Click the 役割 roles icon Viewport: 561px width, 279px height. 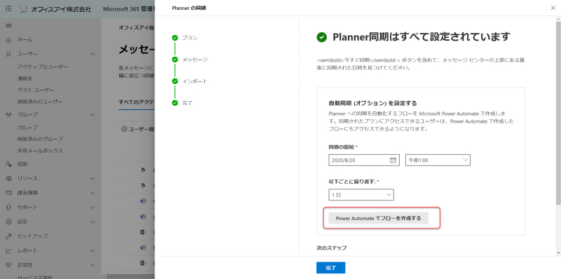pos(9,164)
